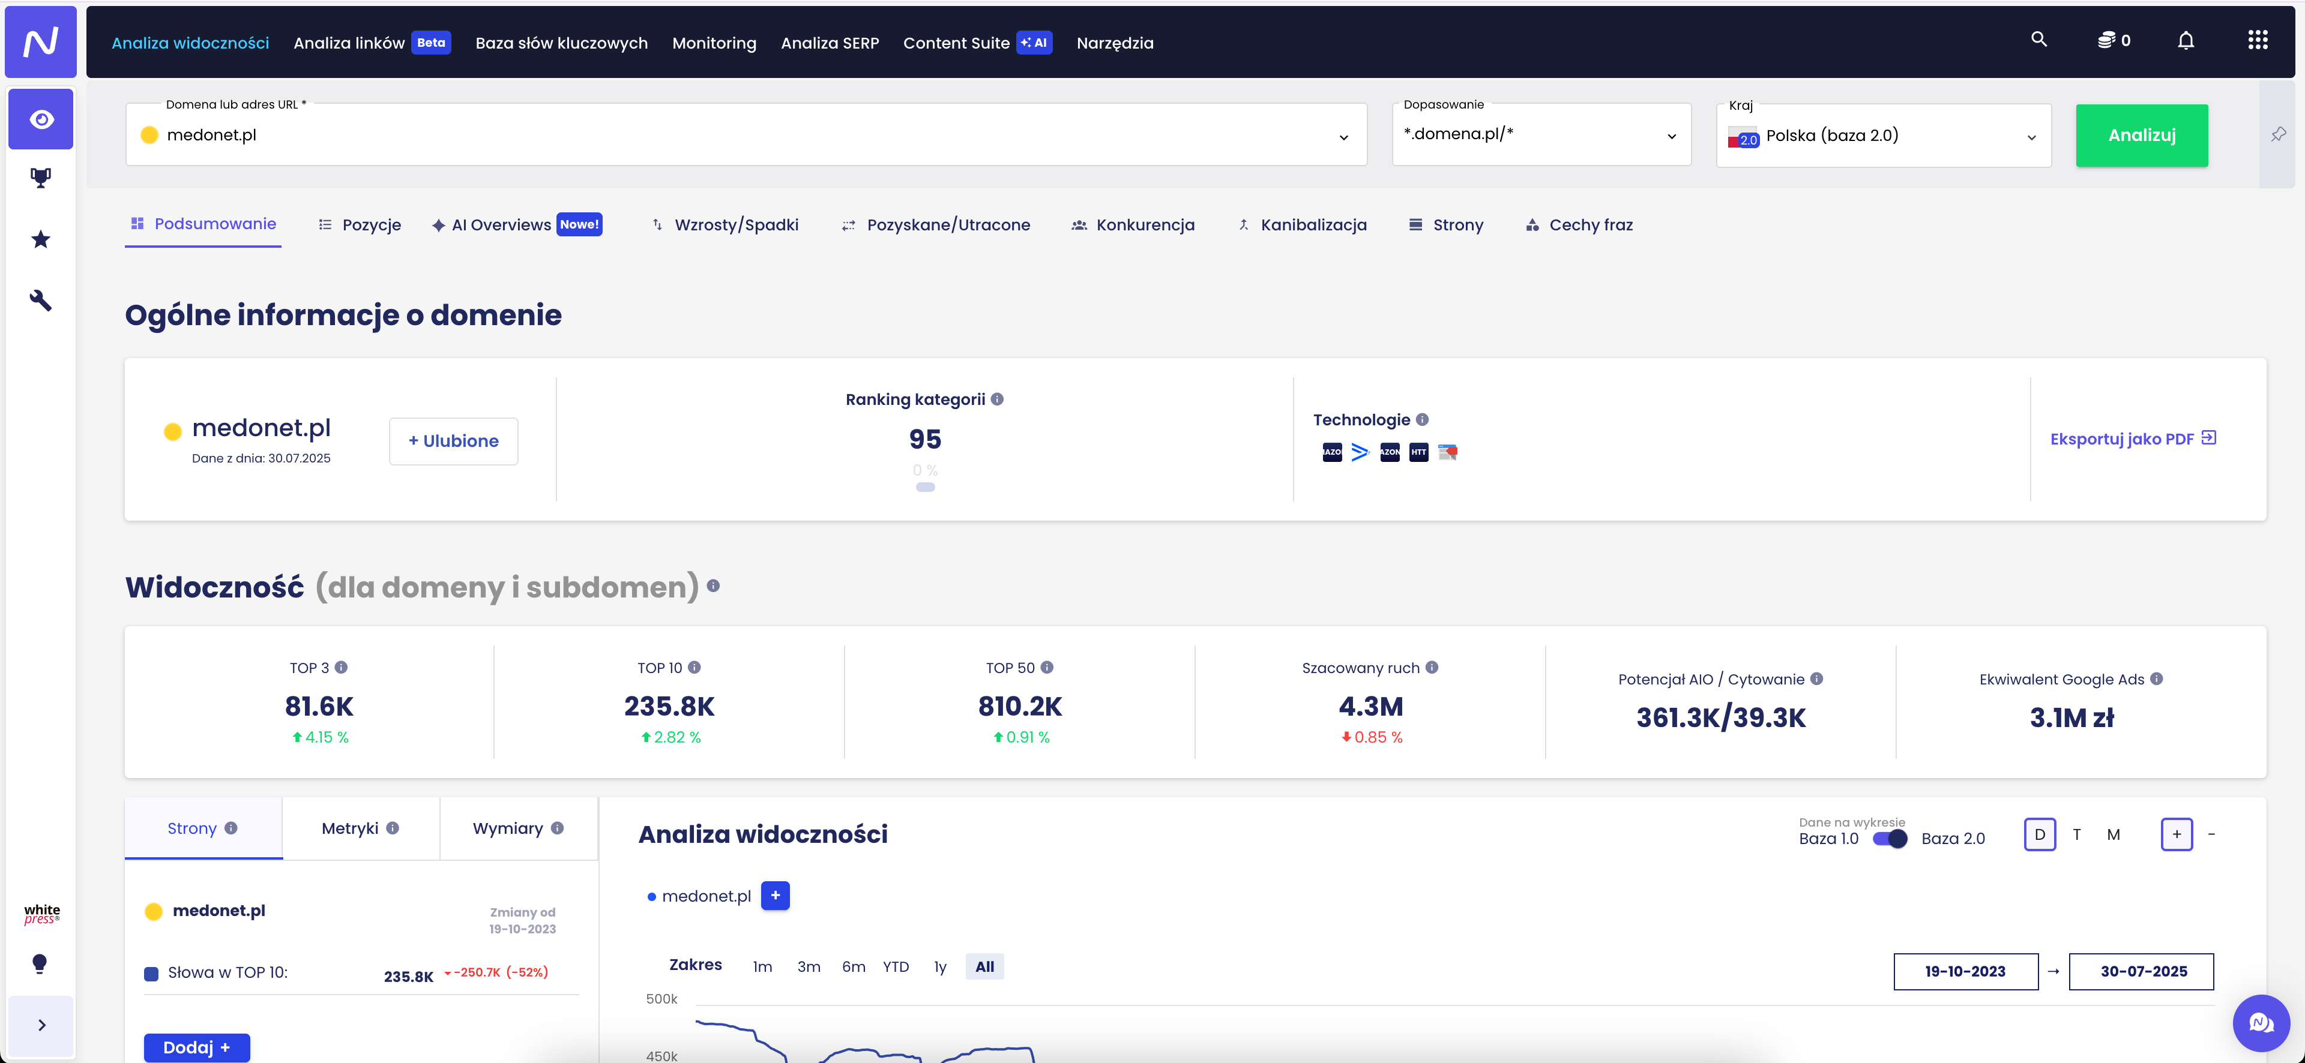Toggle Baza 1.0 / Baza 2.0 switch

point(1890,839)
